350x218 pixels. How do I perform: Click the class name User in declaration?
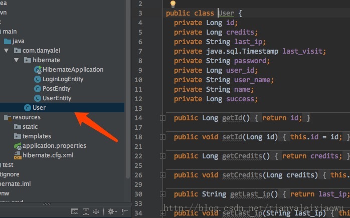coord(226,13)
